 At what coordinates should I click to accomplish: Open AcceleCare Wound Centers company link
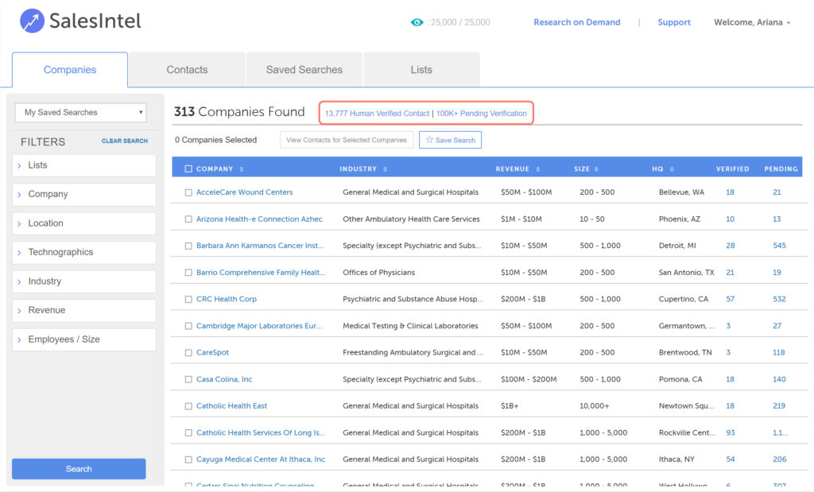[245, 192]
